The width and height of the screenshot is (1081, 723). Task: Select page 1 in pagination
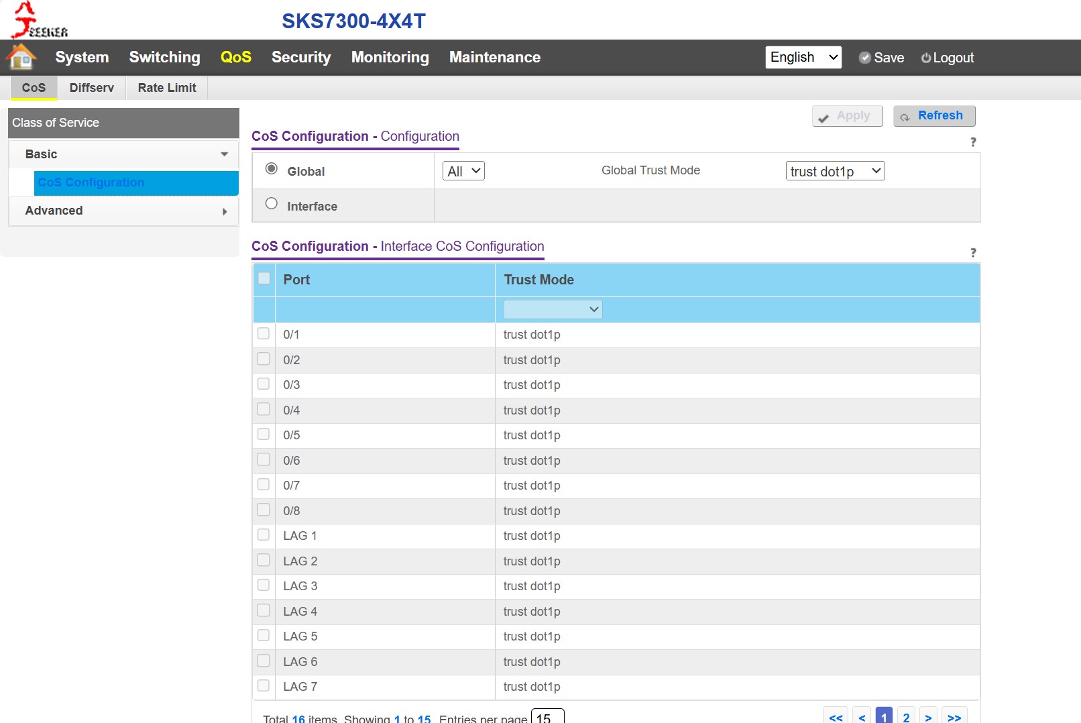pyautogui.click(x=884, y=716)
